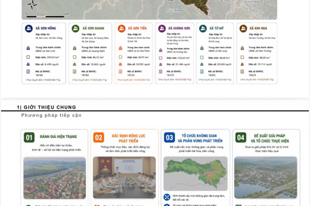Click the green 04 step badge
Image resolution: width=310 pixels, height=206 pixels.
click(241, 137)
